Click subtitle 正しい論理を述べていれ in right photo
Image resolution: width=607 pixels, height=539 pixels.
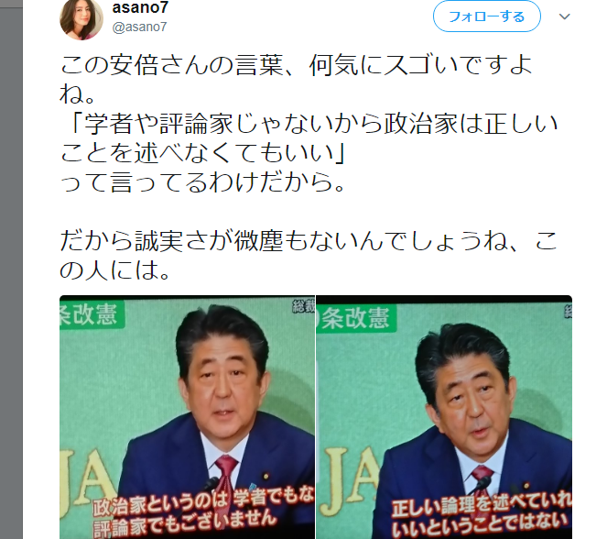(482, 504)
